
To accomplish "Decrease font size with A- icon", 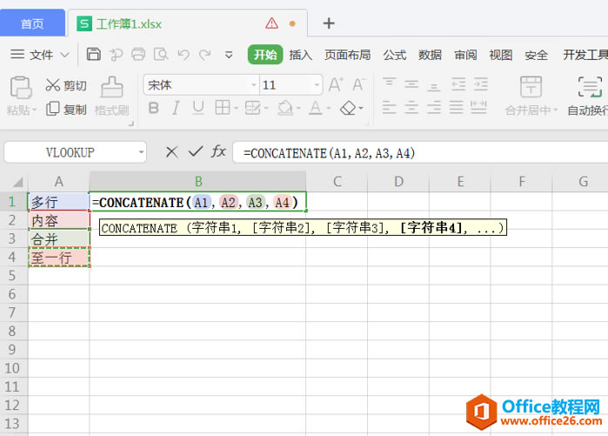I will [359, 84].
